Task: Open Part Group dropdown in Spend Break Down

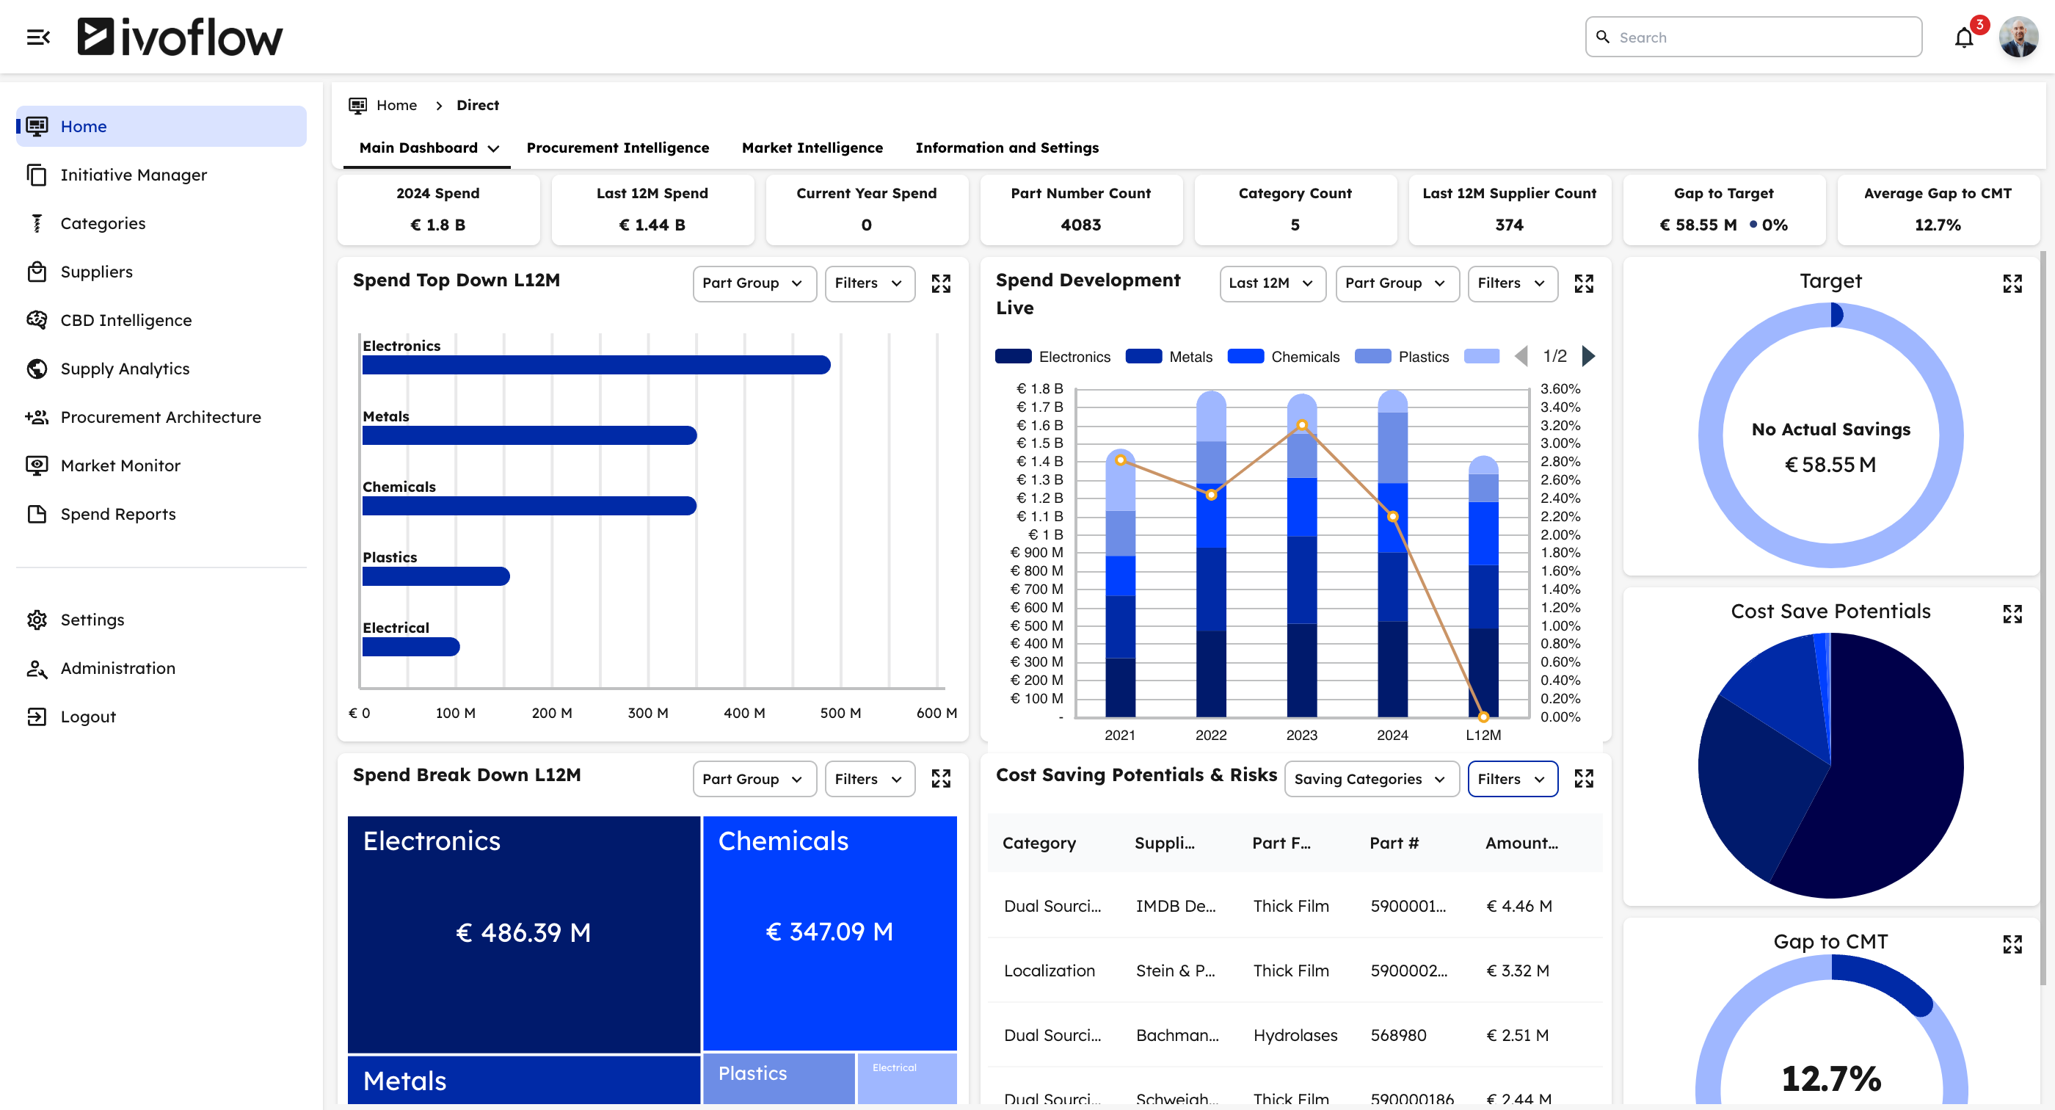Action: coord(754,778)
